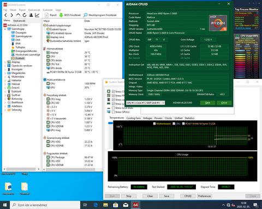The image size is (262, 209).
Task: Open Microsoft Store from the taskbar
Action: [116, 205]
